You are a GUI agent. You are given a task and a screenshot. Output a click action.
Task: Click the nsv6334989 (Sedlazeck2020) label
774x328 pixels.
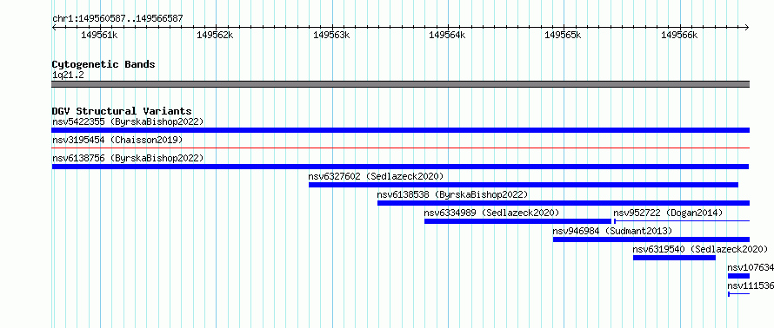(x=491, y=213)
